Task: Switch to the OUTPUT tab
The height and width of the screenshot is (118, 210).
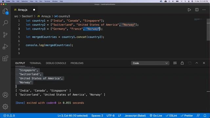Action: tap(20, 63)
